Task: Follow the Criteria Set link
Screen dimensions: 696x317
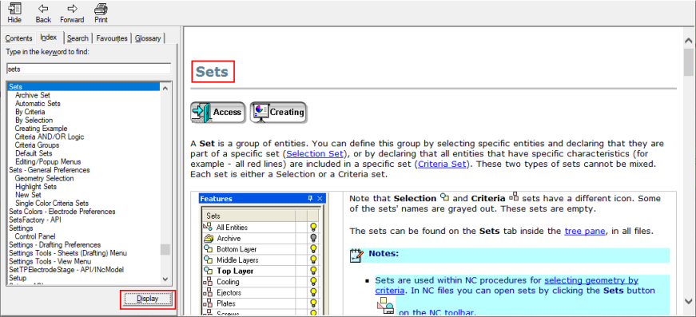Action: click(x=441, y=164)
